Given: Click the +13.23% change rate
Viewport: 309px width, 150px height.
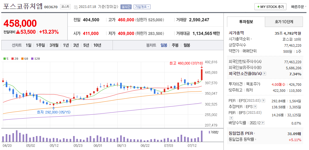Looking at the screenshot, I should pyautogui.click(x=49, y=32).
